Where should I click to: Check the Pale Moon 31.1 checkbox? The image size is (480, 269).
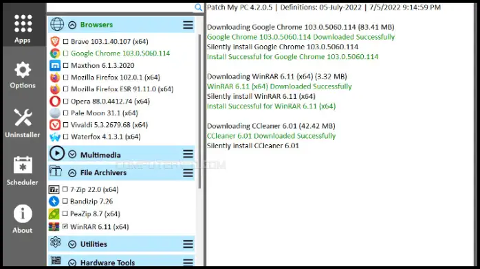[65, 113]
